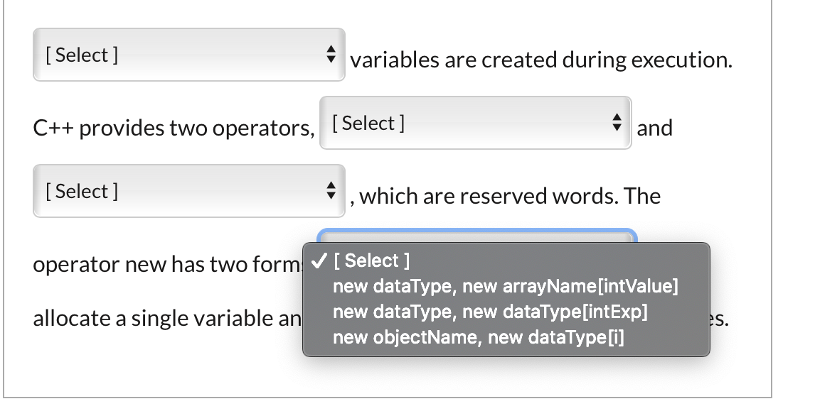Viewport: 815px width, 416px height.
Task: Click the arrow icon on the third Select dropdown
Action: coord(331,190)
